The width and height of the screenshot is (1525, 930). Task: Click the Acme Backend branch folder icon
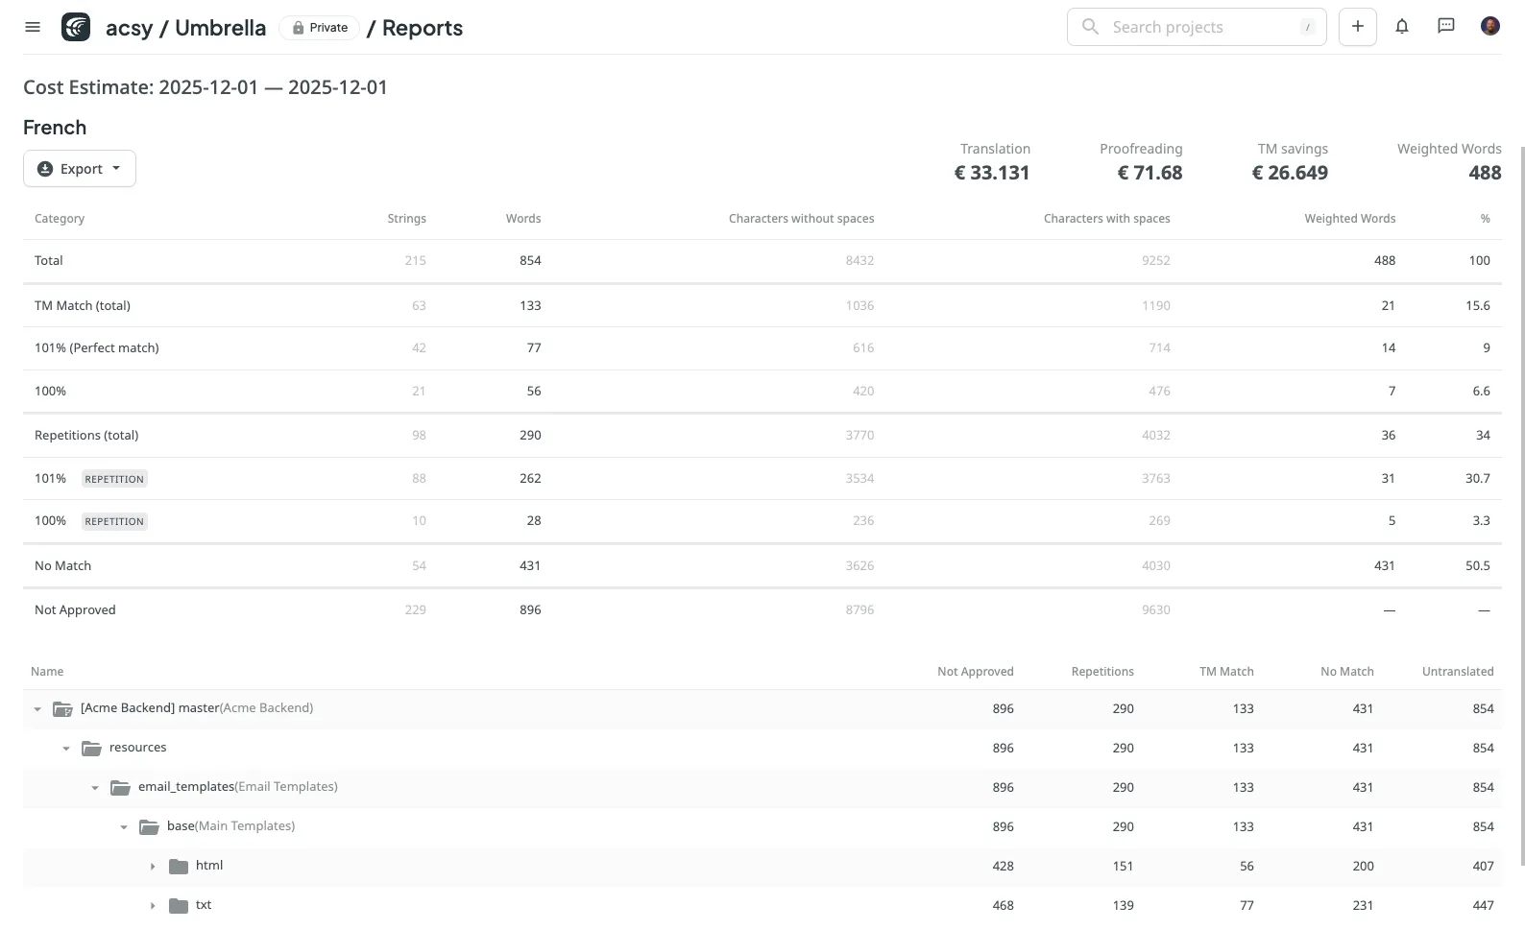[x=62, y=709]
